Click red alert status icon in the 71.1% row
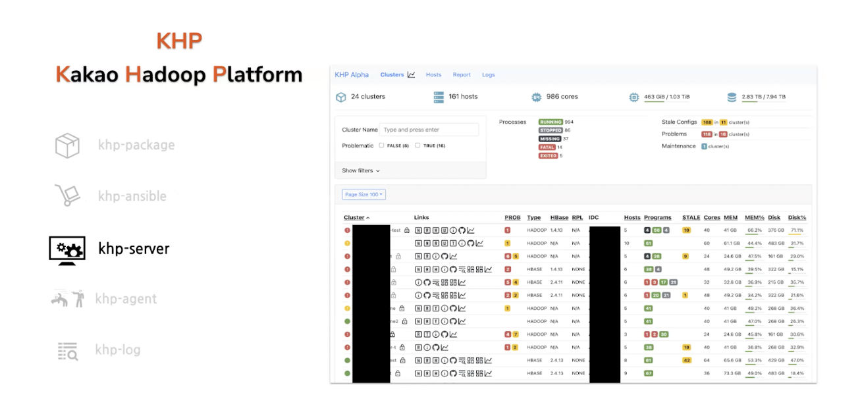The width and height of the screenshot is (860, 412). 347,230
